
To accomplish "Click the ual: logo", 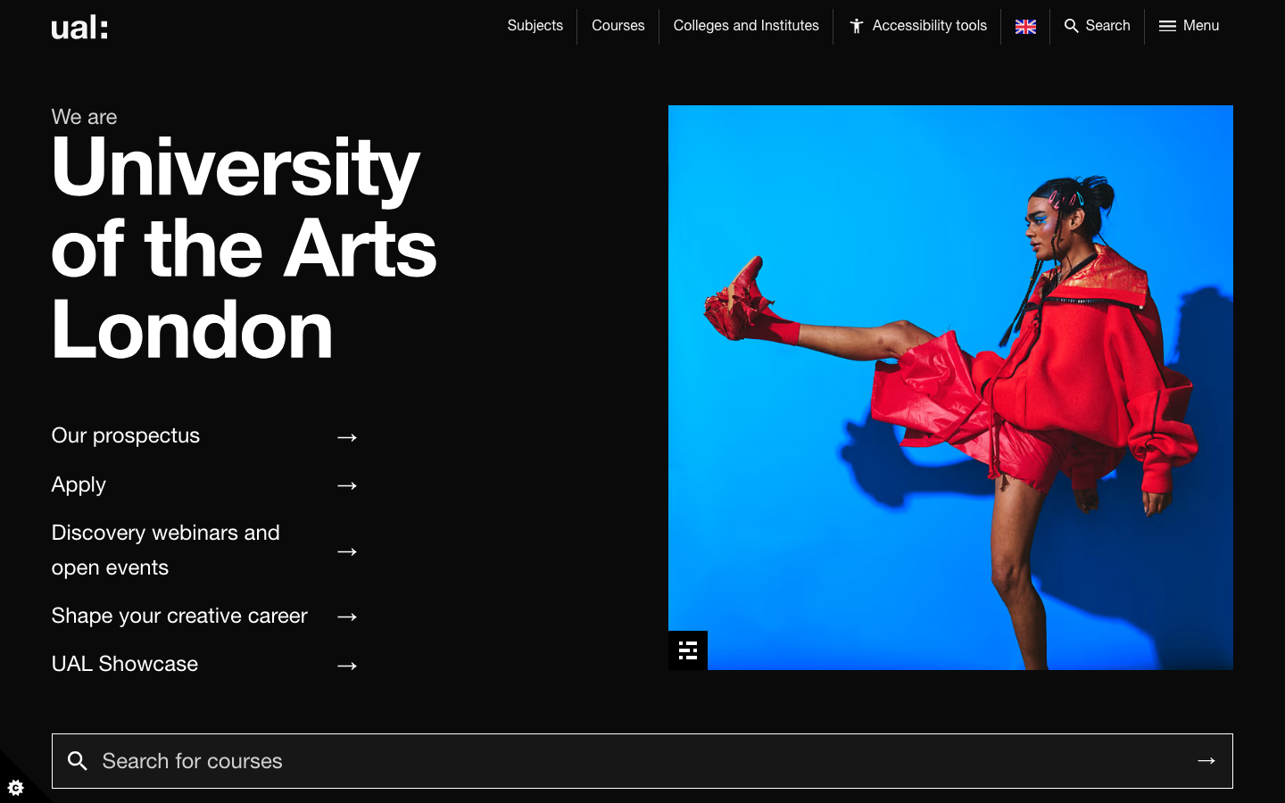I will point(79,28).
